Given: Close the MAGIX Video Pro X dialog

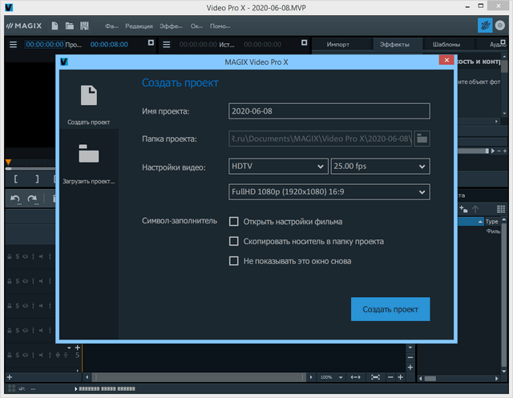Looking at the screenshot, I should 446,60.
